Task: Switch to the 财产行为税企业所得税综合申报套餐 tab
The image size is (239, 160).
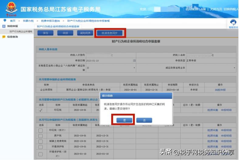Action: (58, 26)
